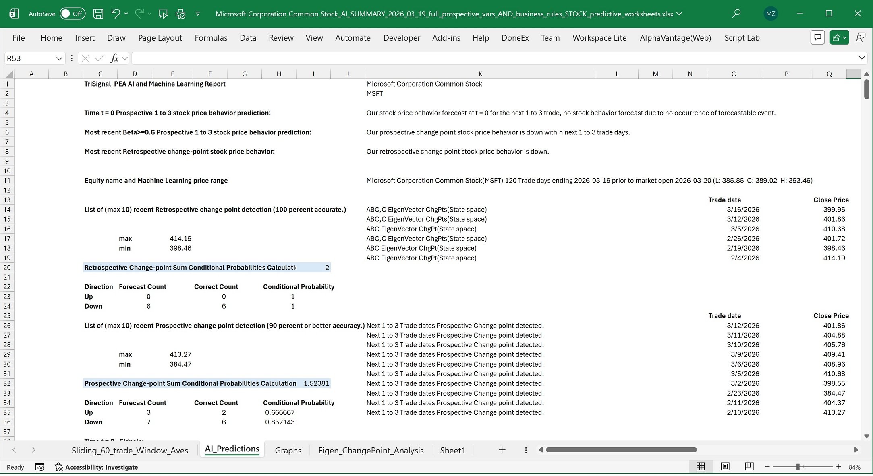Open the Redo history dropdown arrow
The height and width of the screenshot is (476, 873).
[x=150, y=14]
